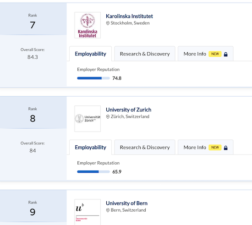Click the lock icon on Karolinska's More Info tab
Screen dimensions: 252x225
point(225,54)
